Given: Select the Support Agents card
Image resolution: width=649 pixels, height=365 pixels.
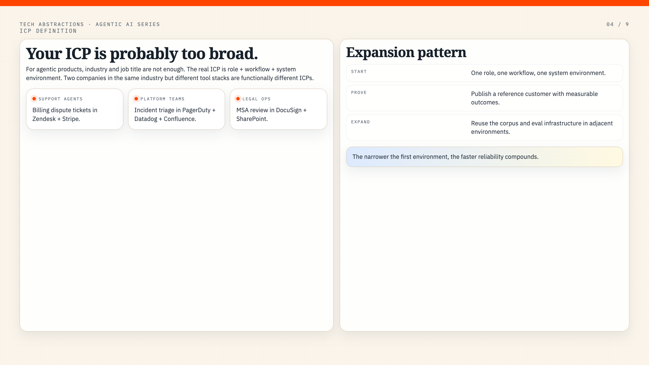Looking at the screenshot, I should (x=75, y=109).
